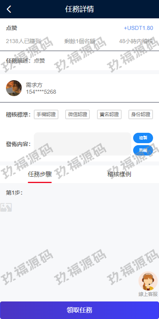Select the 實名認證 tag

(109, 114)
